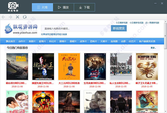This screenshot has width=167, height=113.
Task: Click the 更多.. link for hot movies
Action: click(153, 48)
